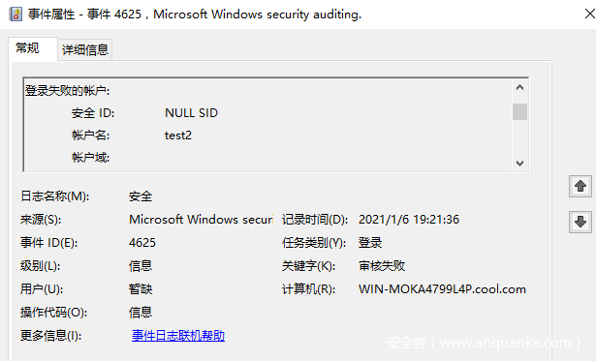Click the event ID value 4625
Image resolution: width=596 pixels, height=361 pixels.
[x=142, y=243]
